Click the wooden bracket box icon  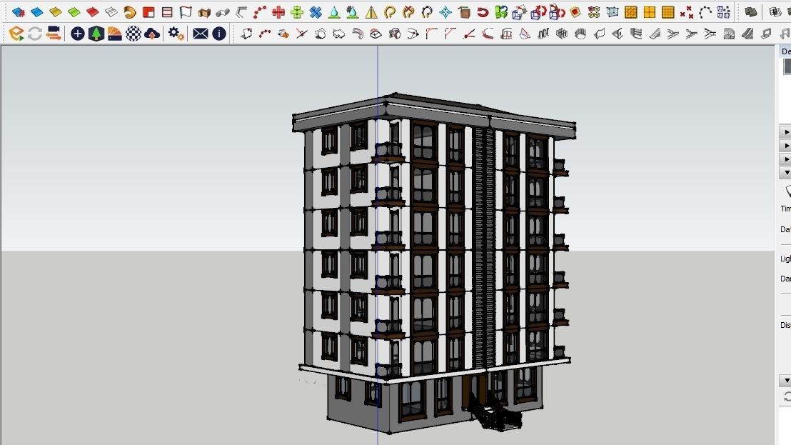click(x=204, y=11)
